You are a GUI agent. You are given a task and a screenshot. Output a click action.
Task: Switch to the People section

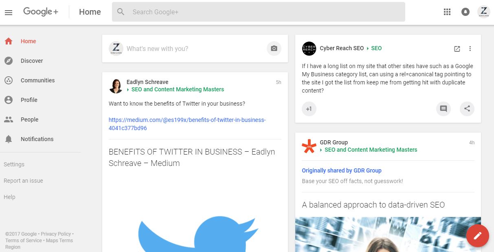point(29,119)
